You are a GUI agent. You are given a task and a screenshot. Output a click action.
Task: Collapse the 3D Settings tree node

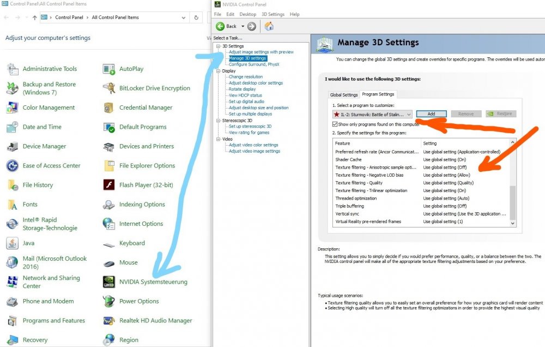219,46
